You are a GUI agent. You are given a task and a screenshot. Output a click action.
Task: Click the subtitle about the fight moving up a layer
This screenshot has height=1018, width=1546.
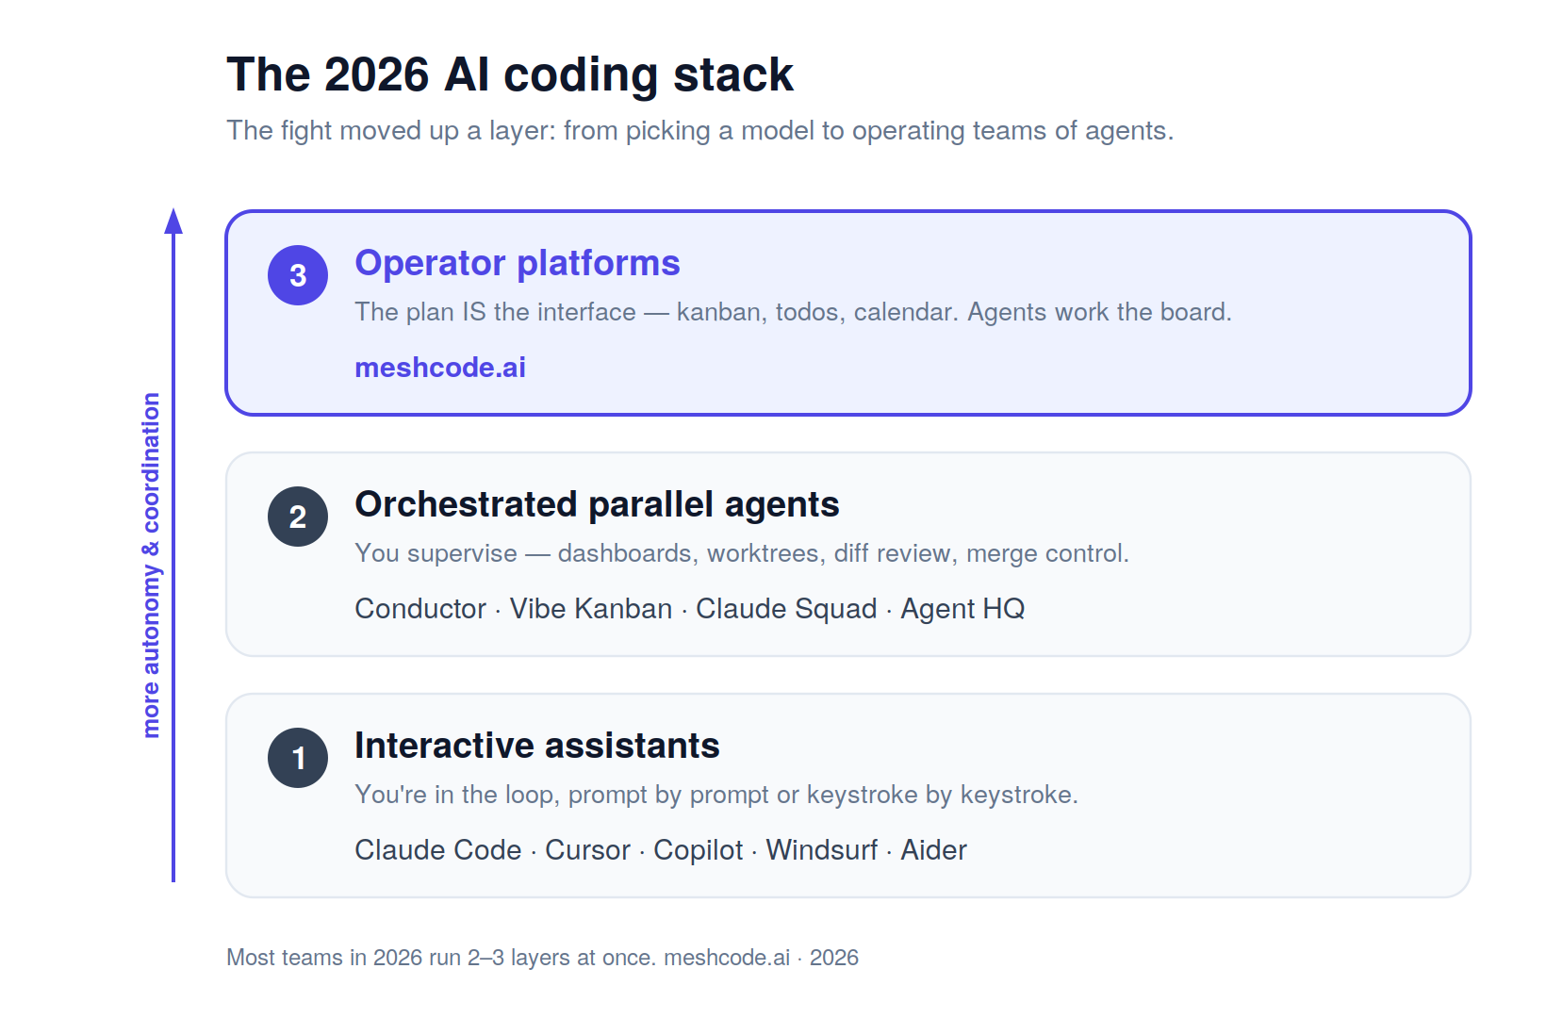click(x=700, y=131)
